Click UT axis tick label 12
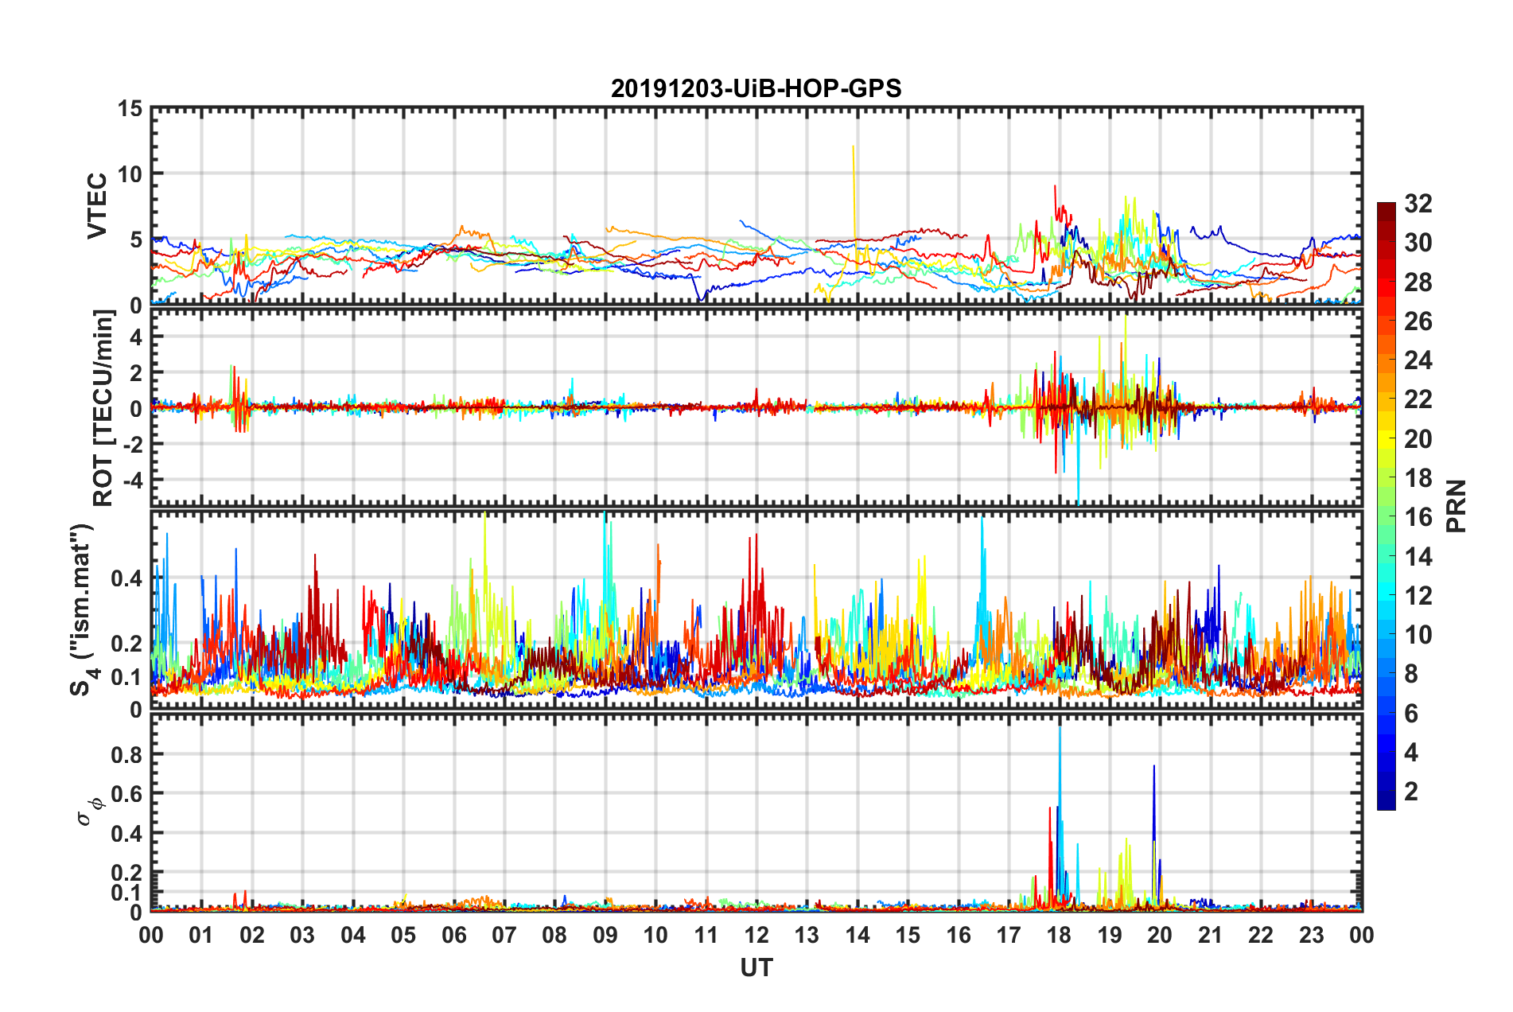 click(x=756, y=935)
